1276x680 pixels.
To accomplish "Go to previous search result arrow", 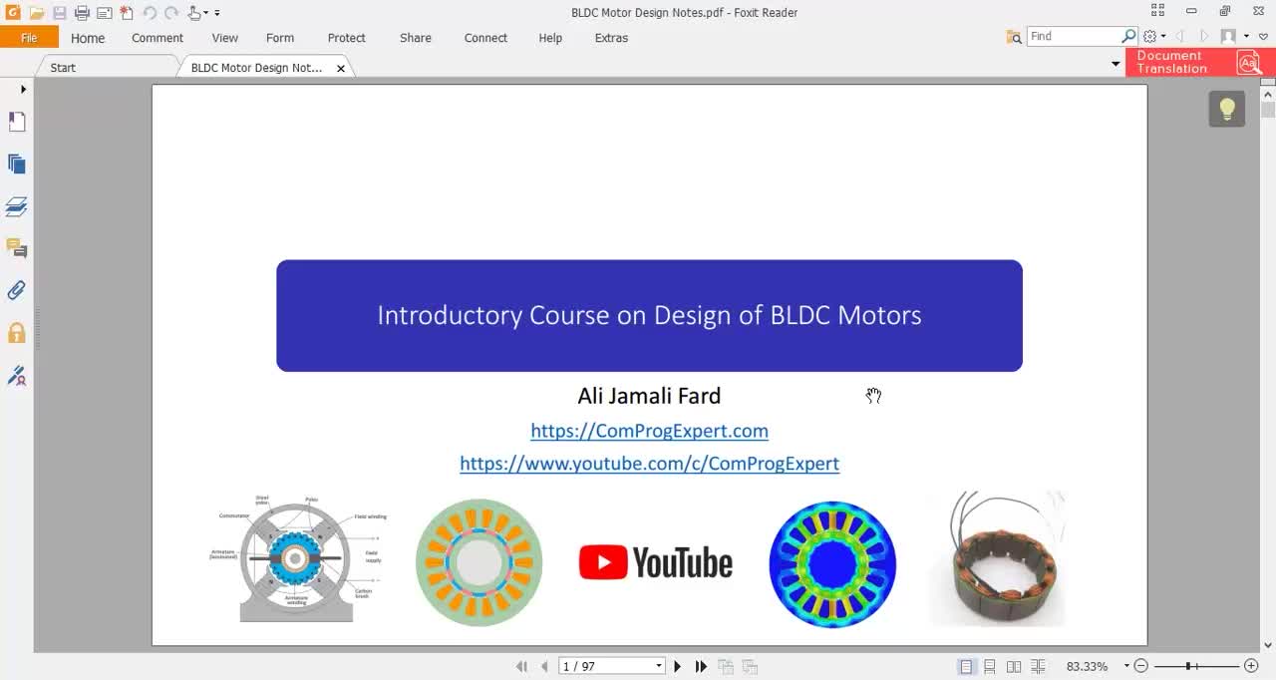I will pyautogui.click(x=1181, y=37).
